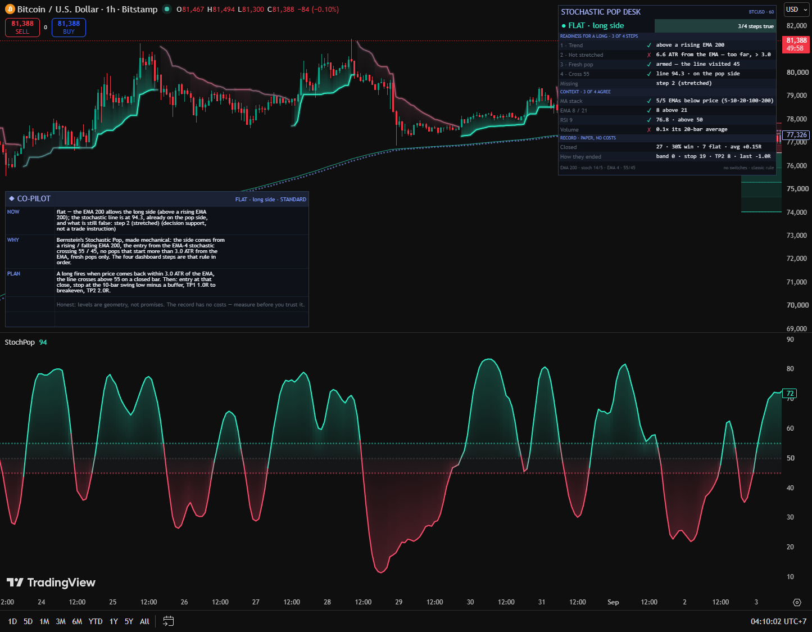Click the blue BUY 81,388 button
The width and height of the screenshot is (812, 632).
pos(69,27)
